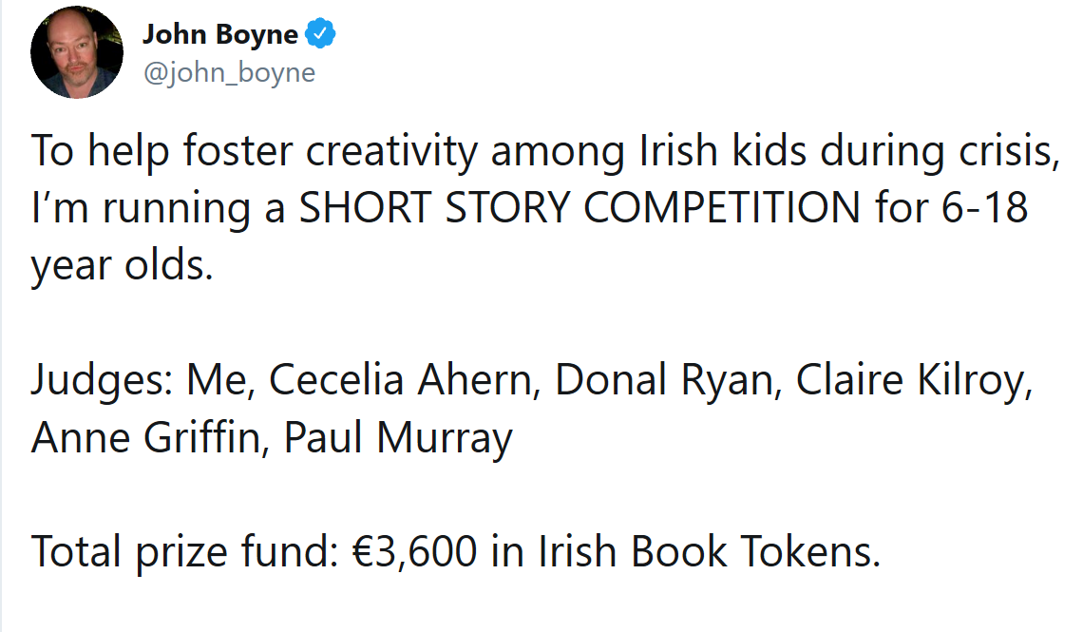Click the words Irish Book Tokens
1083x632 pixels.
(x=710, y=551)
